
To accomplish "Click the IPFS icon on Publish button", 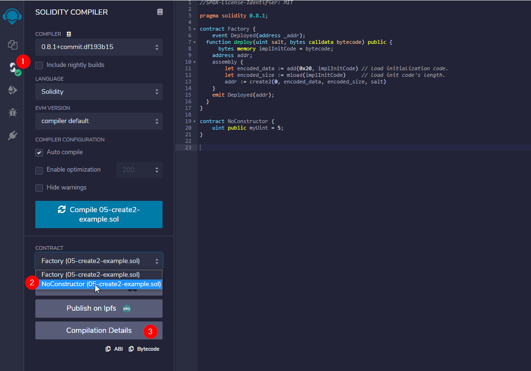I will point(127,309).
